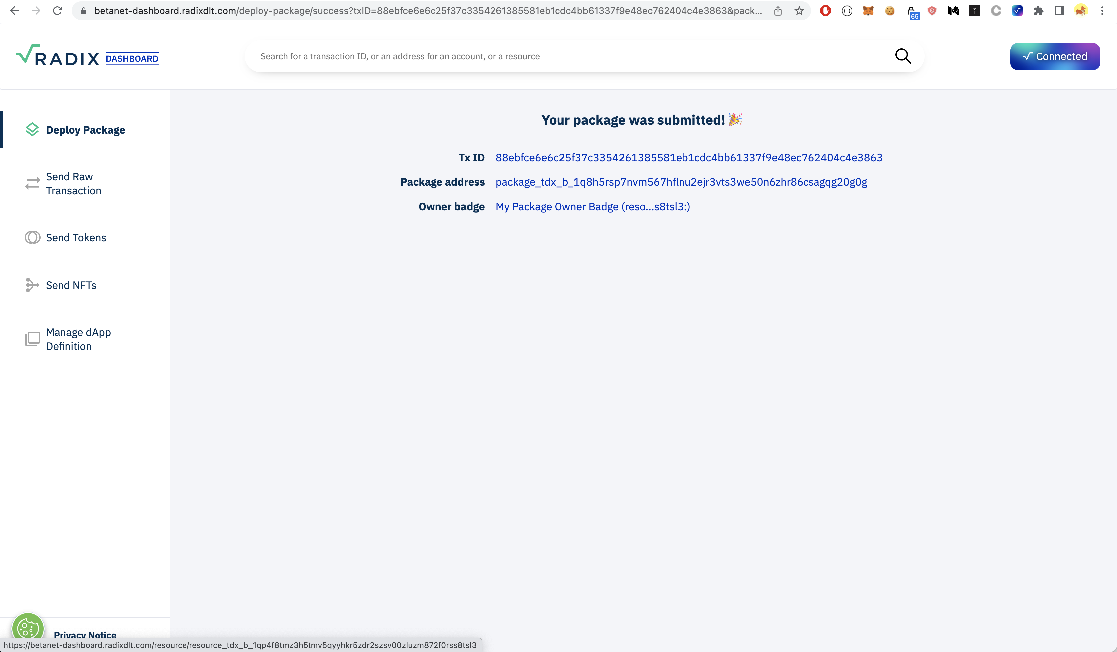
Task: Open Chrome three-dot menu
Action: pos(1102,11)
